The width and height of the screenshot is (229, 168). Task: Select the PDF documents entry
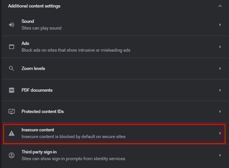point(115,90)
